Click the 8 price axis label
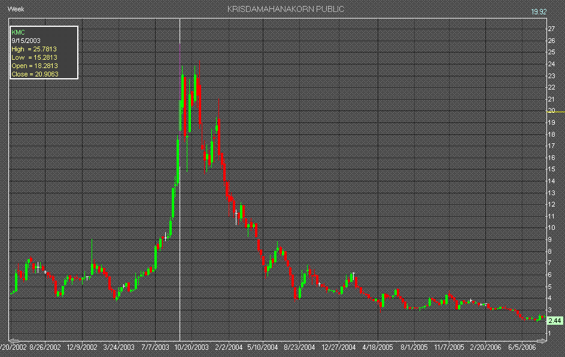 coord(549,252)
